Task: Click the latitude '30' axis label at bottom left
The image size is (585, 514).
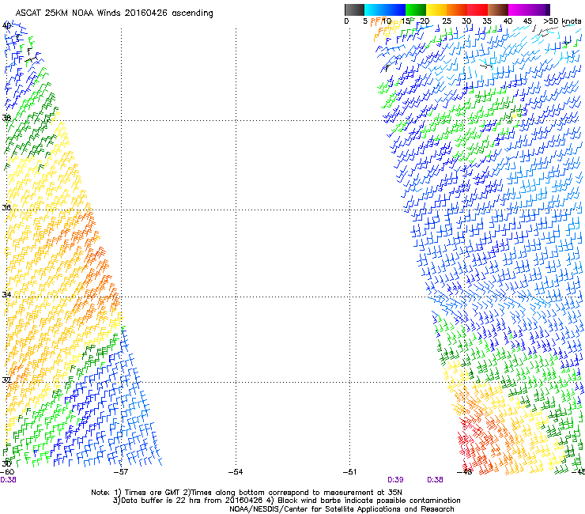Action: pyautogui.click(x=6, y=463)
